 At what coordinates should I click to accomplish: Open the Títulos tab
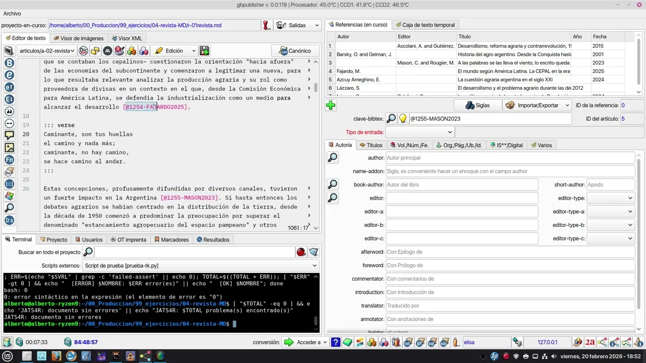[x=371, y=145]
